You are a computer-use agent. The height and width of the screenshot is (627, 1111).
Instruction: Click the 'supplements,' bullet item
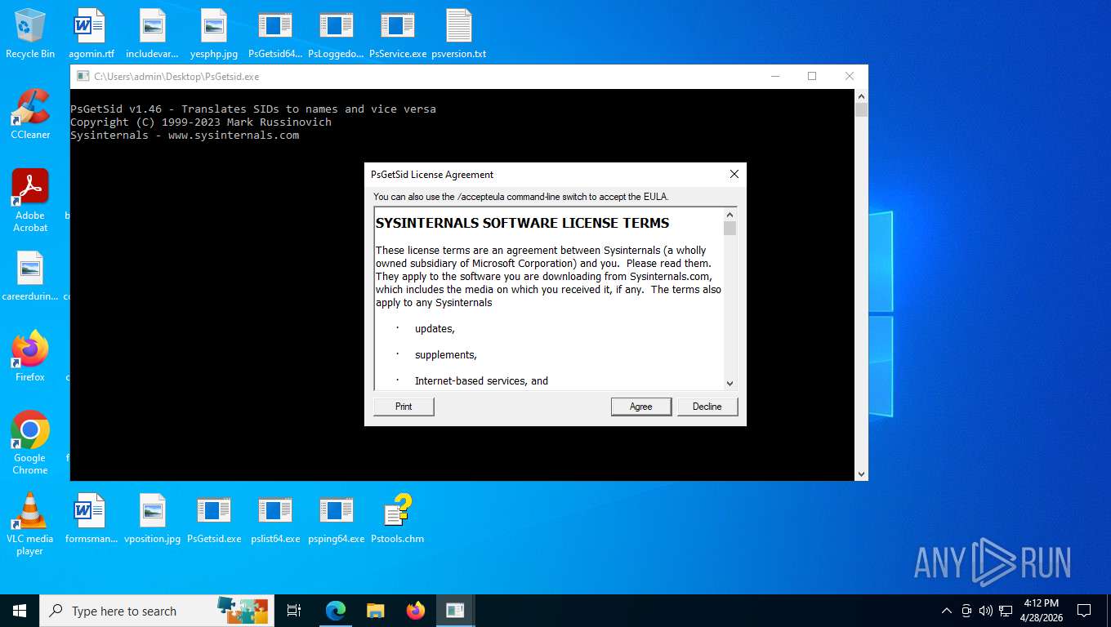[446, 354]
